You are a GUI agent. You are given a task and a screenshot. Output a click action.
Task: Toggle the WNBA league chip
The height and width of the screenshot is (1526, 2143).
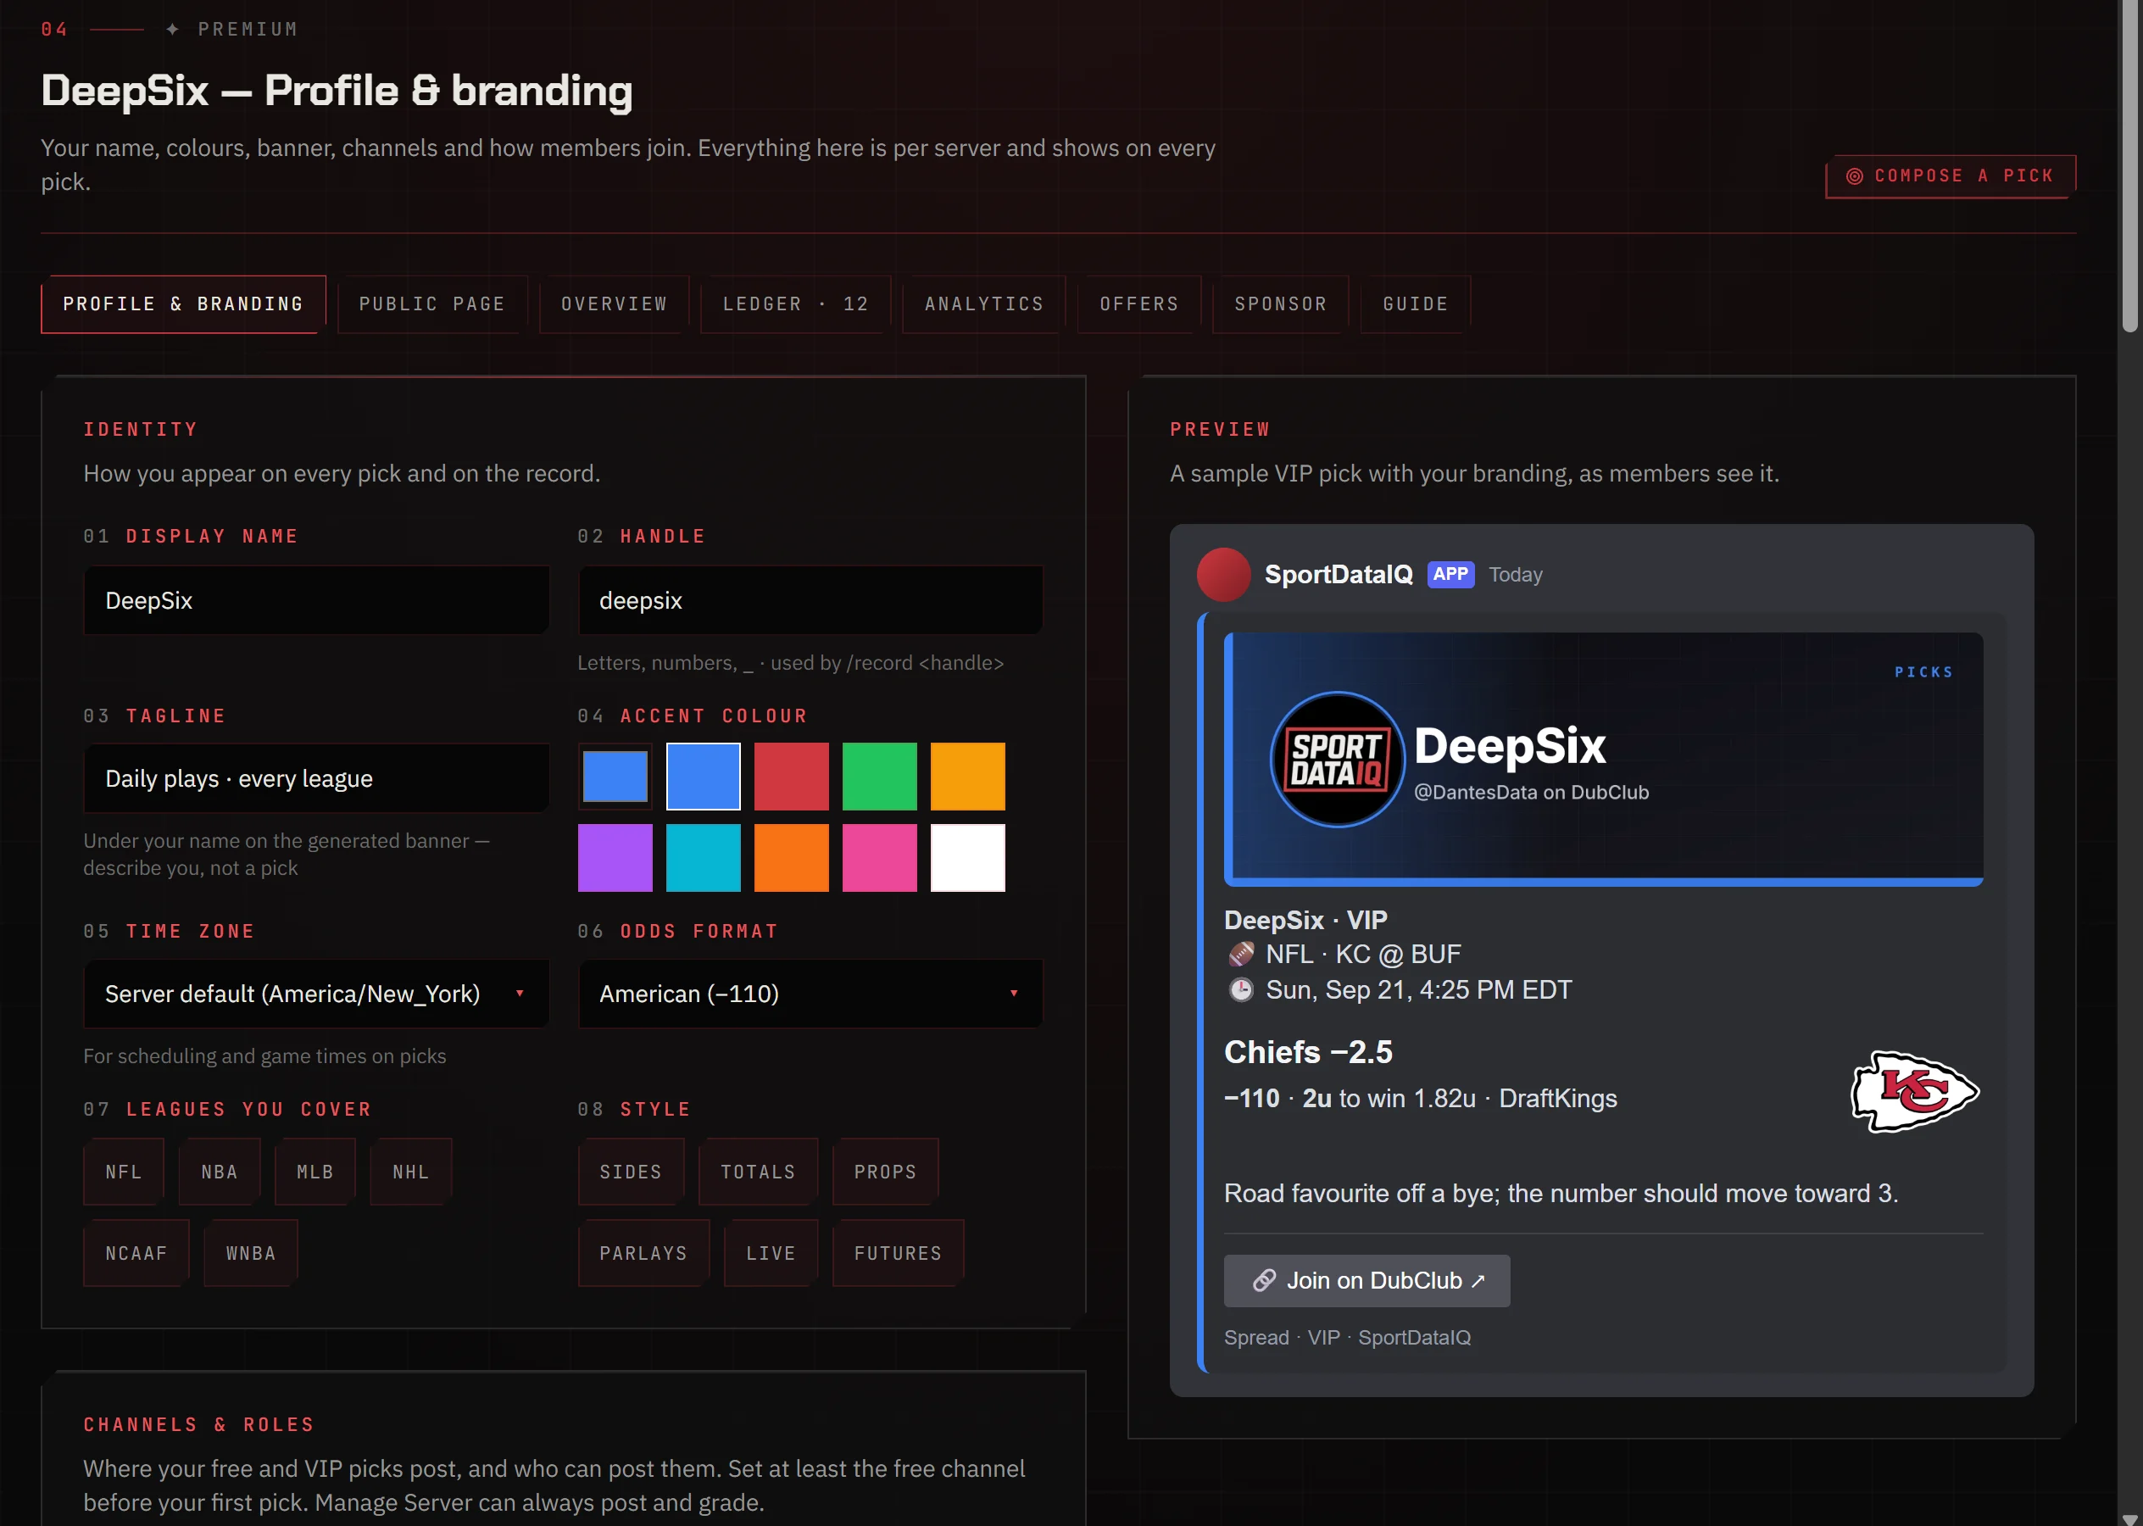coord(251,1254)
